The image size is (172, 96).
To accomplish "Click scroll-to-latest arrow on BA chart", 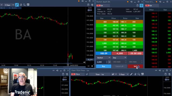I will [x=84, y=62].
